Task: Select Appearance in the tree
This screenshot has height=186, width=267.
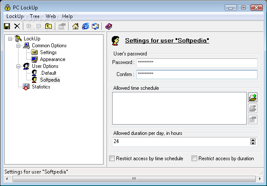Action: (x=53, y=59)
